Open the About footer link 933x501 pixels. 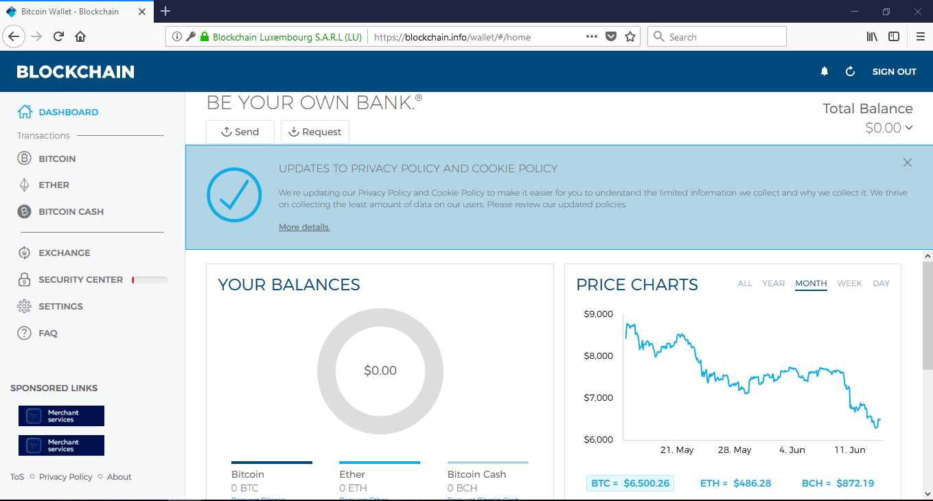pos(119,477)
